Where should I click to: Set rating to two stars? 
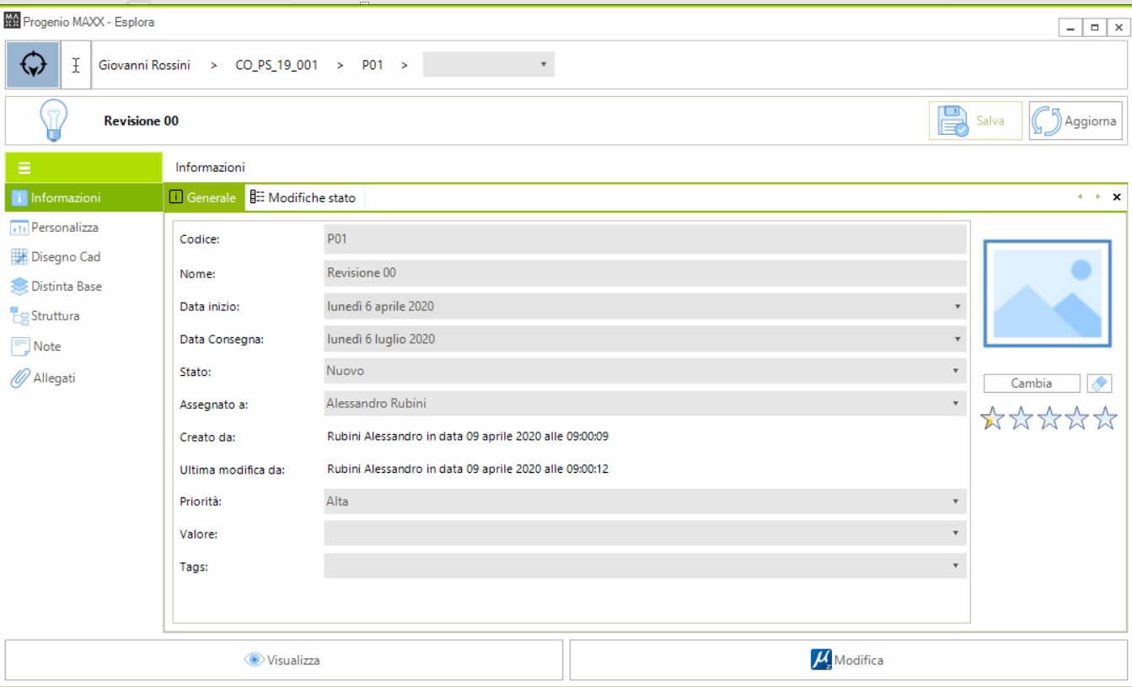pos(1021,418)
